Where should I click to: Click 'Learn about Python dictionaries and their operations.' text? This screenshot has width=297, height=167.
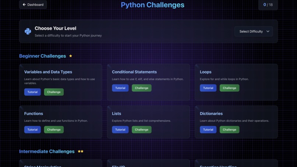234,121
